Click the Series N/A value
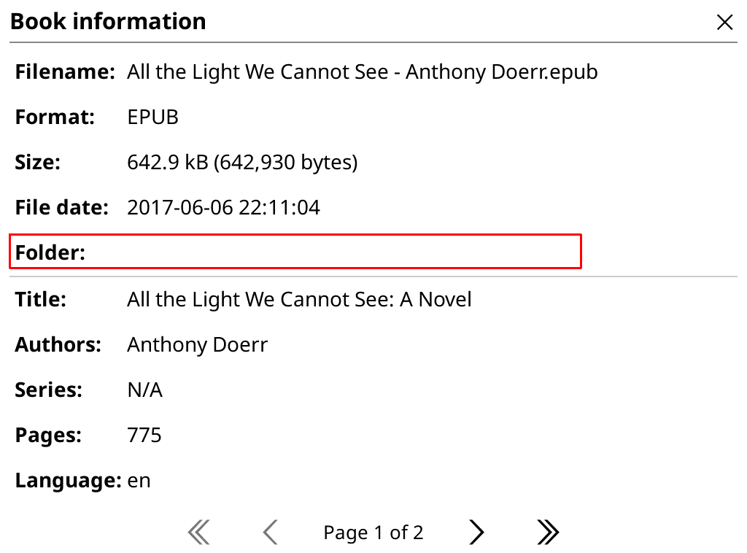 pos(144,390)
